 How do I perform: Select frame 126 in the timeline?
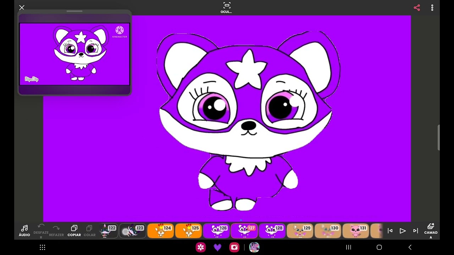[x=216, y=231]
